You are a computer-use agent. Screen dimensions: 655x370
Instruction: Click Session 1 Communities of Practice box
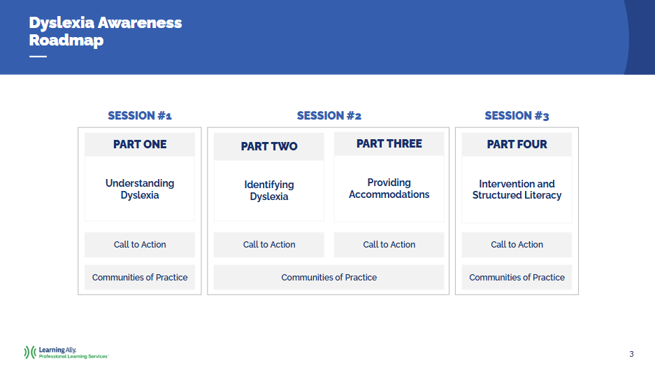(x=140, y=277)
